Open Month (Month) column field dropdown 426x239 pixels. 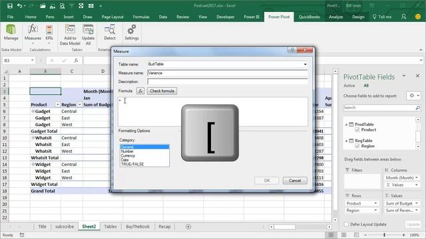coord(417,178)
